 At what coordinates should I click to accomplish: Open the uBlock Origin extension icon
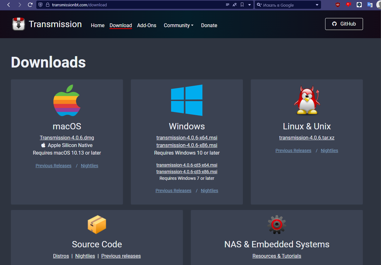338,5
